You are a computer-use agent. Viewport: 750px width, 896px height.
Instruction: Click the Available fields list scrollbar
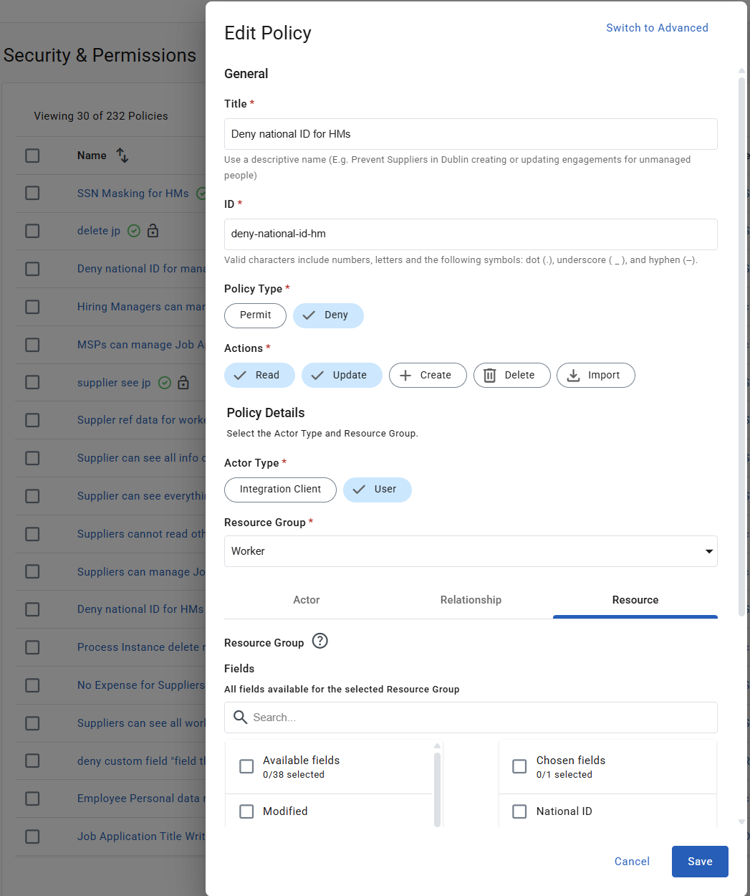point(437,788)
